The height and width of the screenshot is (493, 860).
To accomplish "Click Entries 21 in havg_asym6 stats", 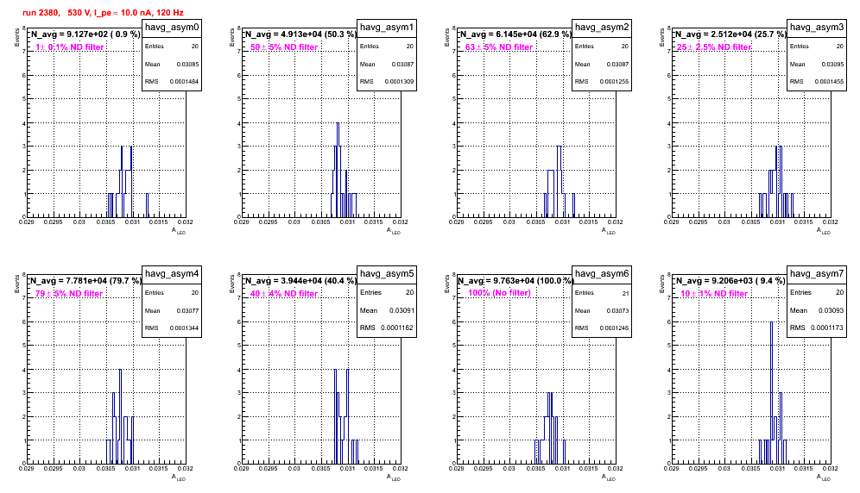I will coord(602,293).
